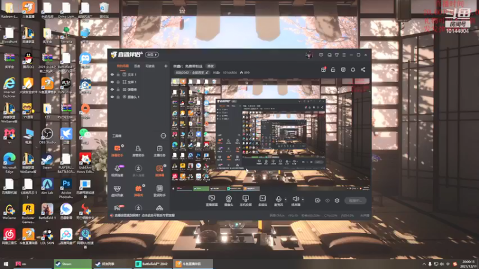Open the 房管助手 tool
This screenshot has width=479, height=269.
pos(138,151)
